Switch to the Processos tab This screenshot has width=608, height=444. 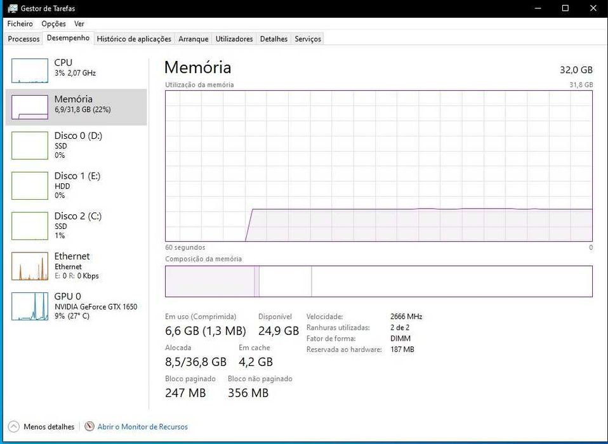(23, 39)
